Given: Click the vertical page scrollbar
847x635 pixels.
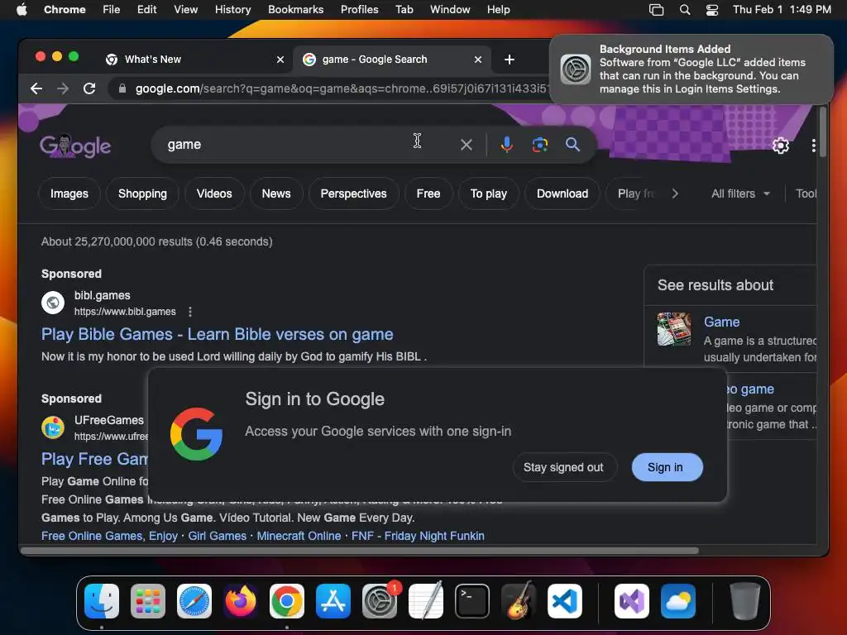Looking at the screenshot, I should pos(823,132).
